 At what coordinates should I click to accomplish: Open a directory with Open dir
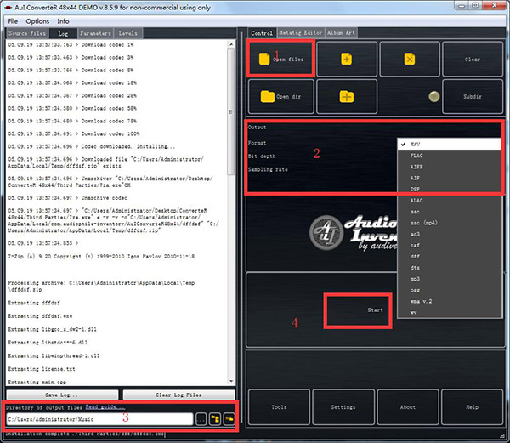point(281,97)
